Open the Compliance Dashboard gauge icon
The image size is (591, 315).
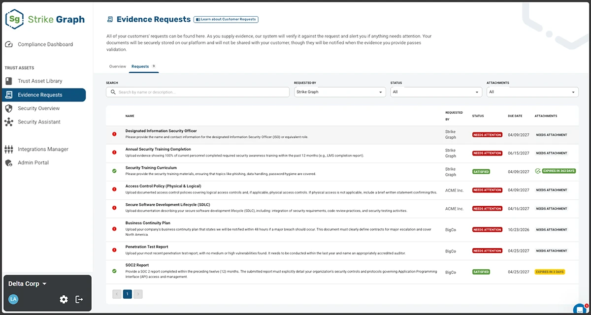(9, 44)
